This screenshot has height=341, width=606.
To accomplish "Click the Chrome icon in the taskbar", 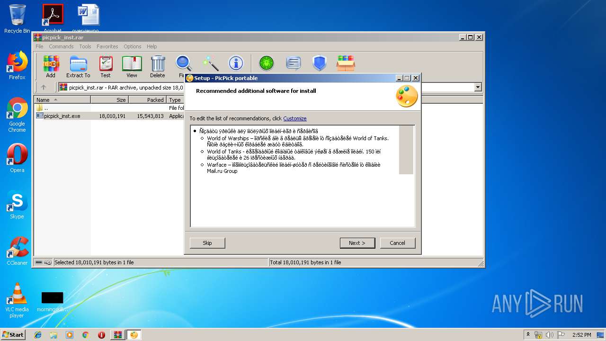I will [x=86, y=335].
